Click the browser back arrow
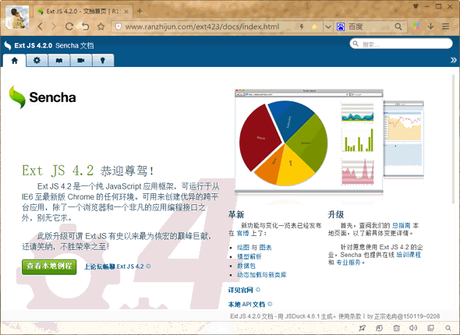 41,26
